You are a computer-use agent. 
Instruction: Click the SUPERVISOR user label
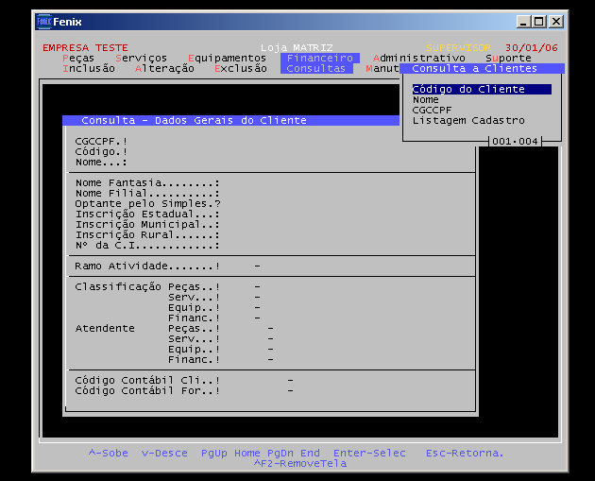tap(458, 48)
